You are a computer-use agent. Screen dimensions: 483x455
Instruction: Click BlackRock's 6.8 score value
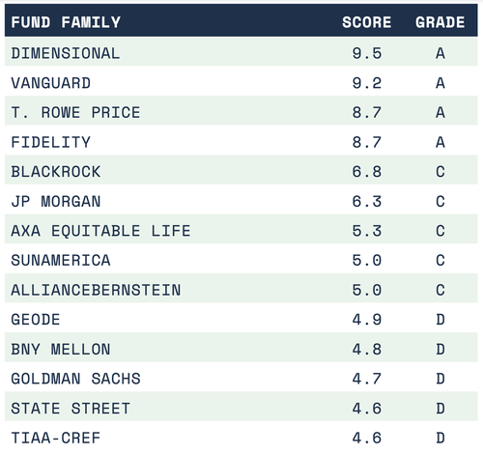[367, 172]
